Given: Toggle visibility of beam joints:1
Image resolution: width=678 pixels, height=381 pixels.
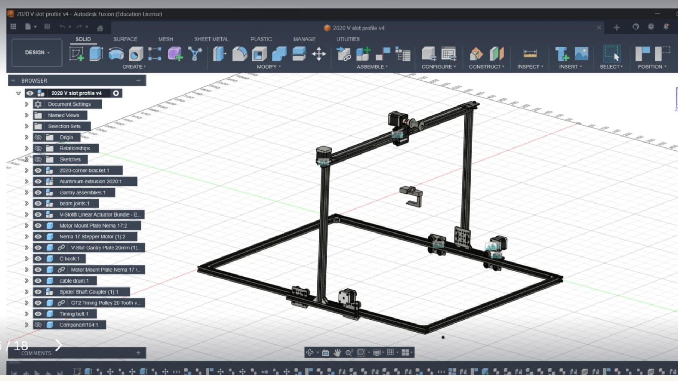Looking at the screenshot, I should click(38, 204).
